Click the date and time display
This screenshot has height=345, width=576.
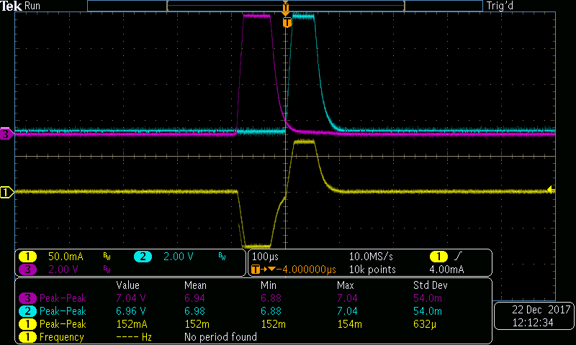click(x=534, y=317)
